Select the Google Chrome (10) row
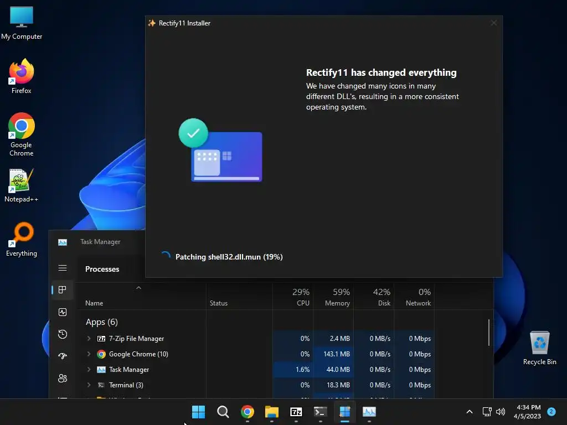 [255, 354]
